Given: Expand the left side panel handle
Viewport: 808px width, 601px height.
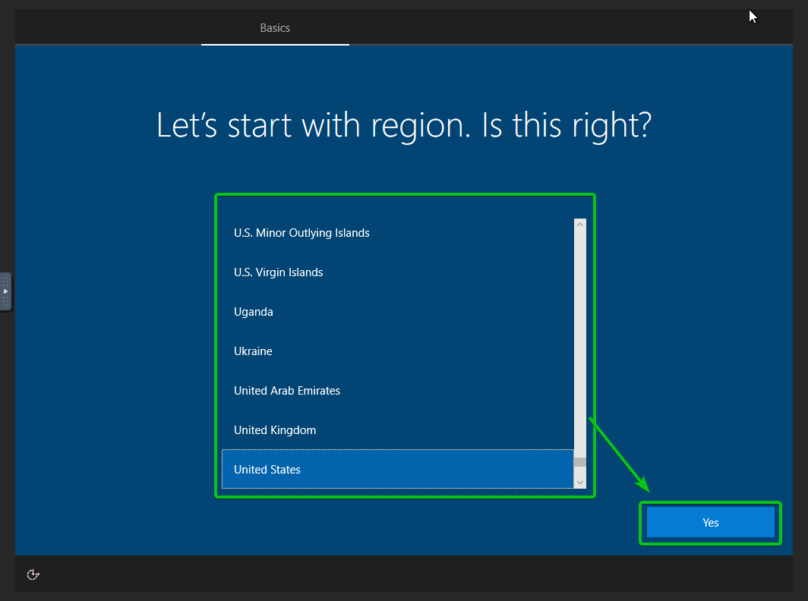Looking at the screenshot, I should pyautogui.click(x=5, y=291).
